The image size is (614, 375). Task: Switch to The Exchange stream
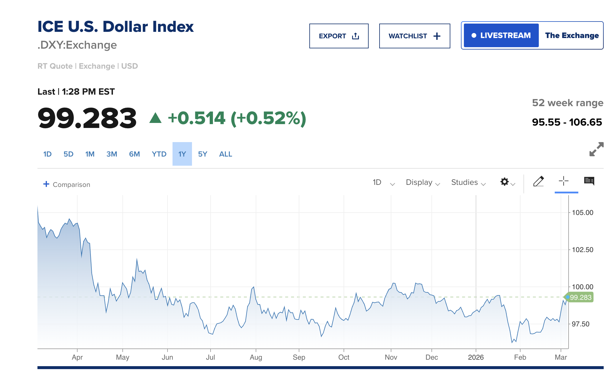(x=572, y=35)
